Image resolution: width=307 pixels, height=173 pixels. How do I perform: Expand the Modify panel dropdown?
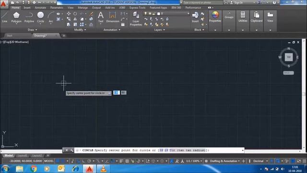(x=80, y=30)
